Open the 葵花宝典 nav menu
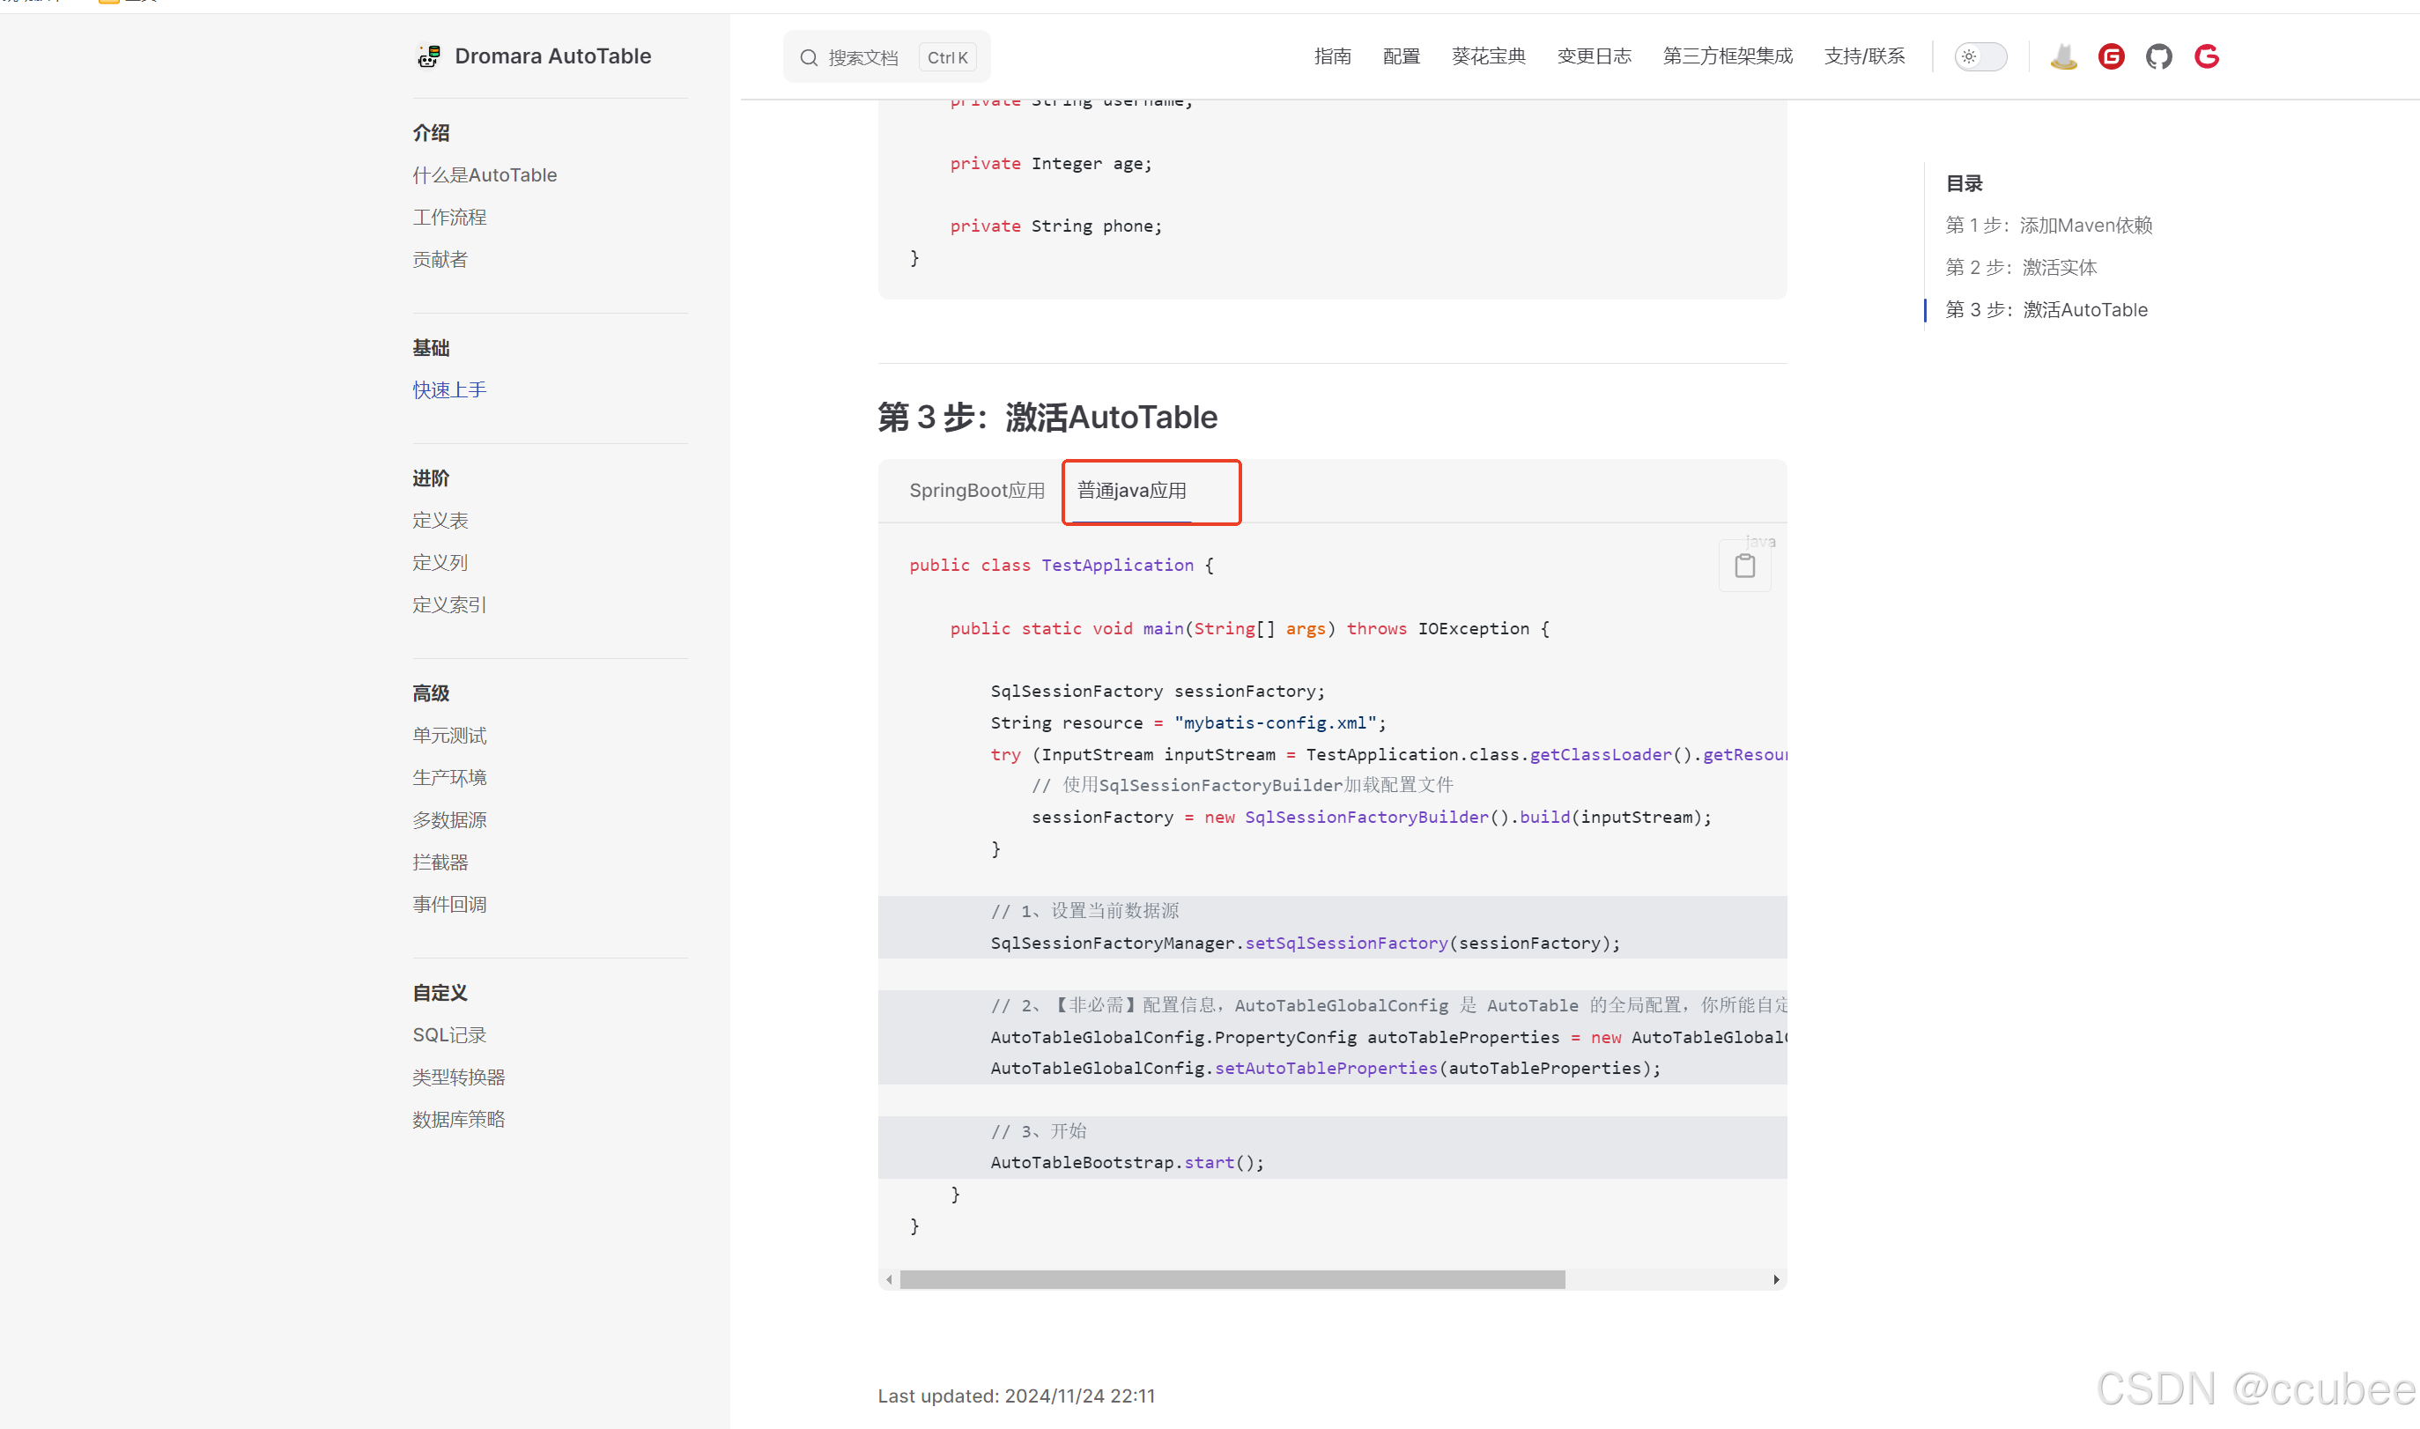The height and width of the screenshot is (1429, 2420). (1488, 56)
